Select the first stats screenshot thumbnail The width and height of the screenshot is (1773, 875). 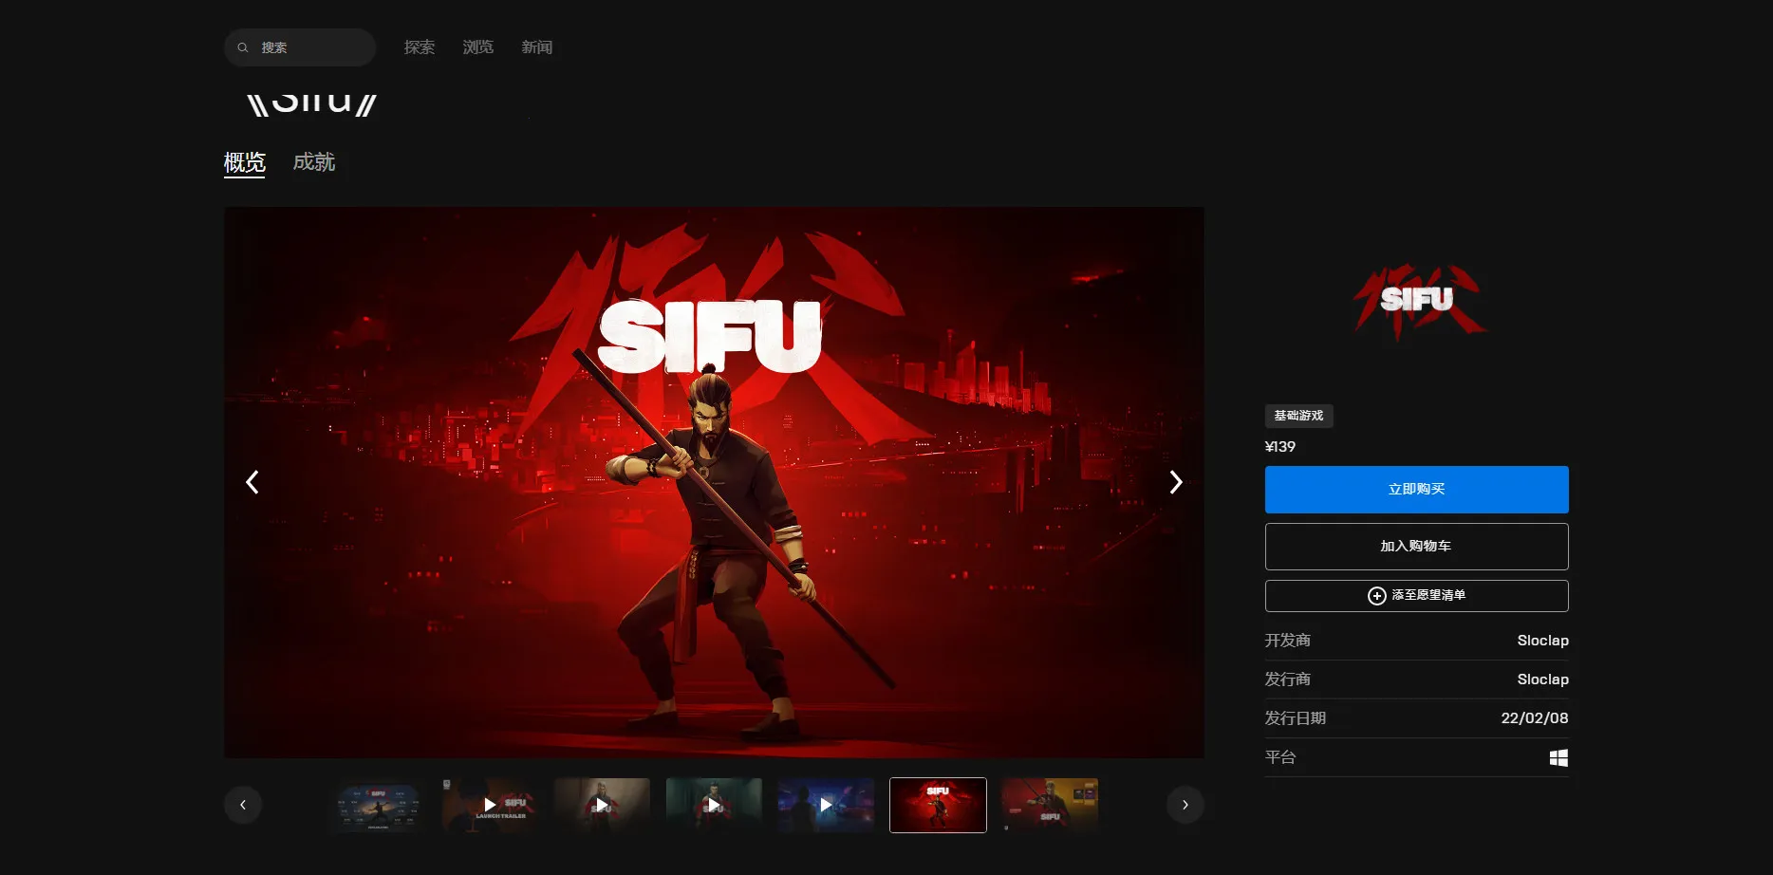(378, 805)
